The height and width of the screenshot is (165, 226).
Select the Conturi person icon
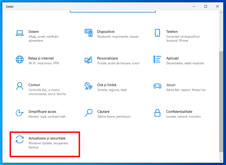click(x=20, y=86)
